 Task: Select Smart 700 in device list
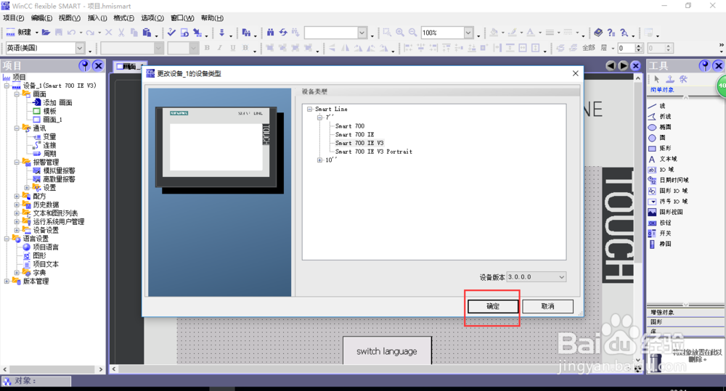pyautogui.click(x=350, y=126)
